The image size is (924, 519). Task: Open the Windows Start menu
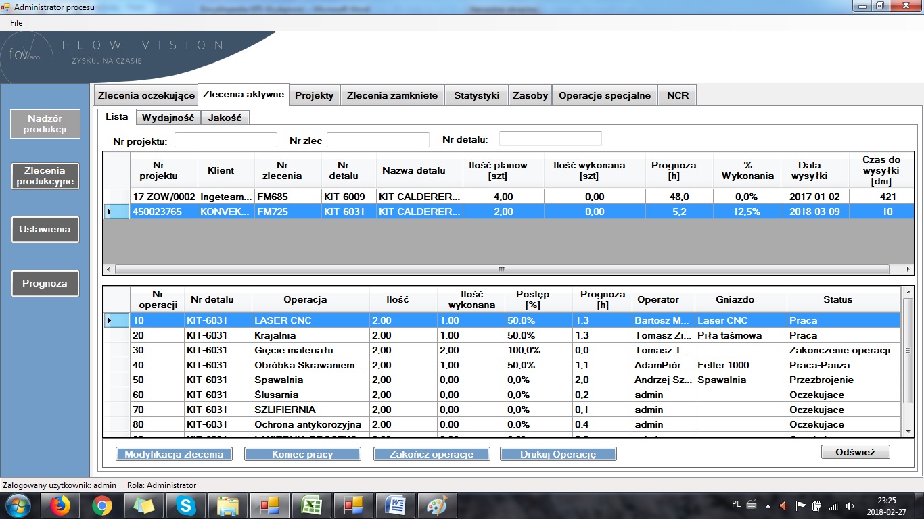coord(16,505)
